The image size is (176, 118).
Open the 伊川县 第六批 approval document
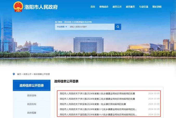[97, 93]
